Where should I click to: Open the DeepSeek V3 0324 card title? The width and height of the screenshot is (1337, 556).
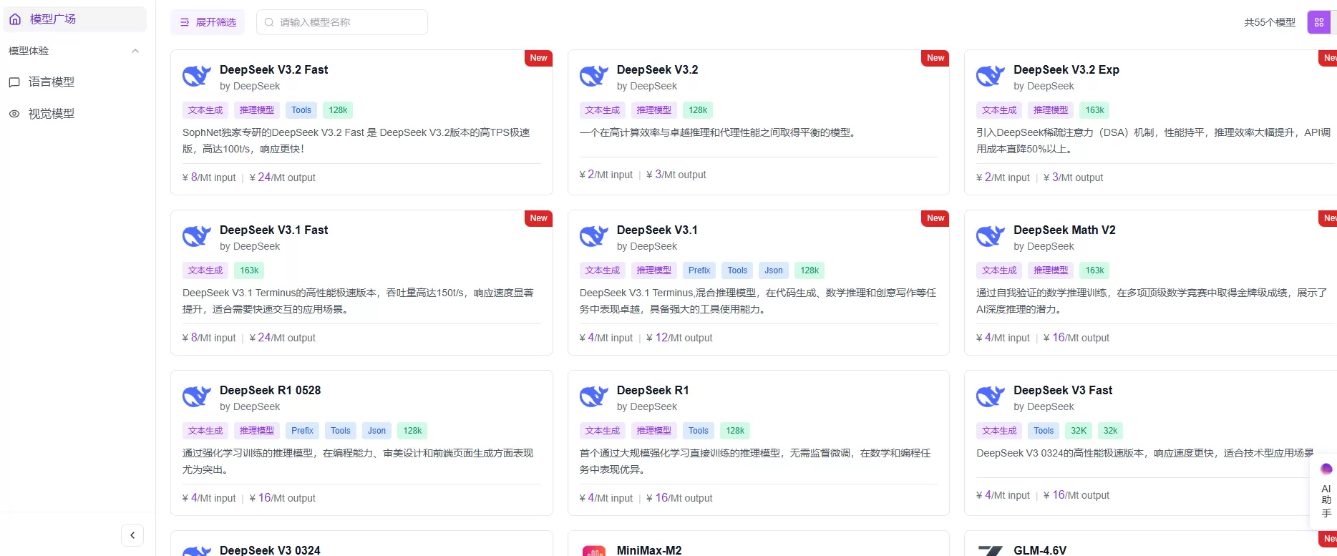[270, 550]
